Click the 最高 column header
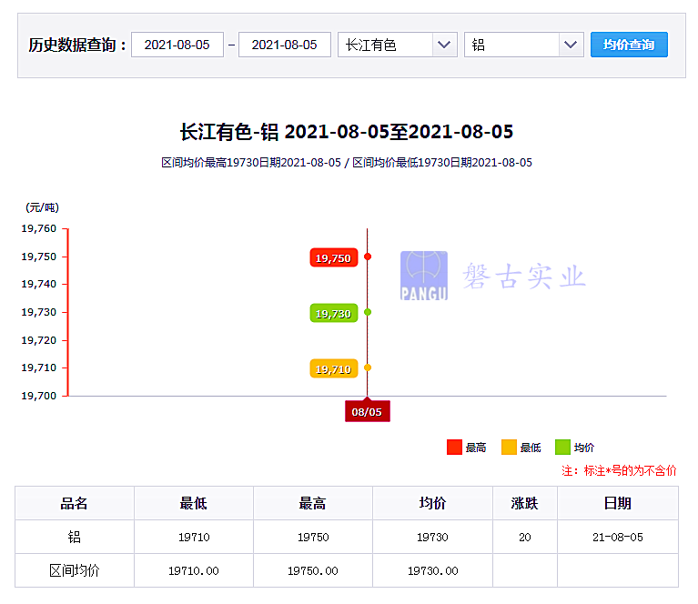The height and width of the screenshot is (604, 698). 313,503
